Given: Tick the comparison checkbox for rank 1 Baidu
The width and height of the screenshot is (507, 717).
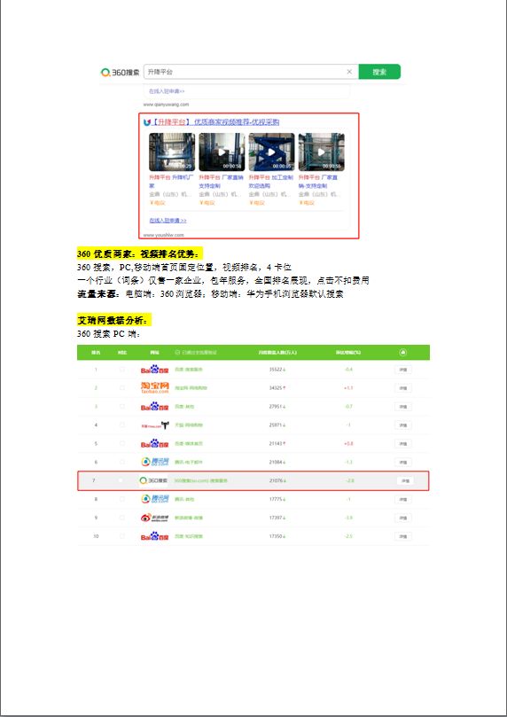Looking at the screenshot, I should pyautogui.click(x=122, y=370).
